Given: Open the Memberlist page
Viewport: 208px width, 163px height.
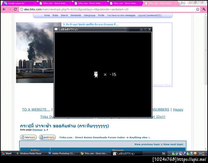Looking at the screenshot, I should point(76,15).
